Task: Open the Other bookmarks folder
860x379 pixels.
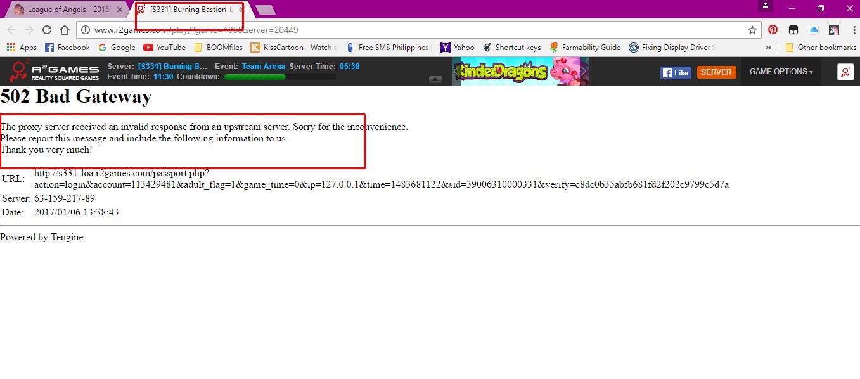Action: point(820,48)
